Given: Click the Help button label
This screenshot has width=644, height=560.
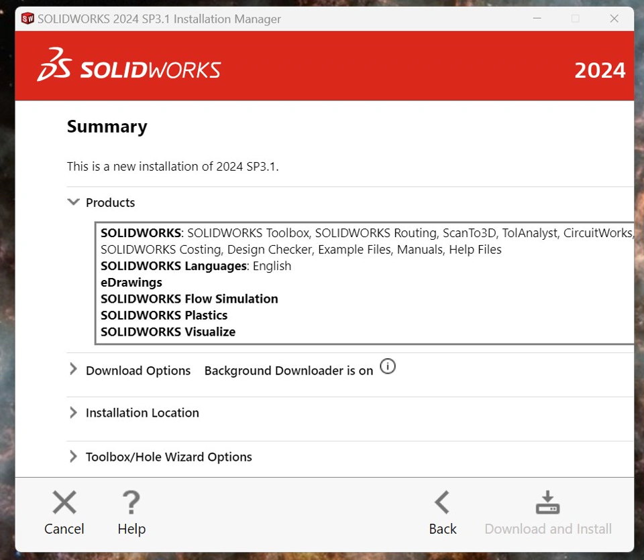Looking at the screenshot, I should (131, 529).
